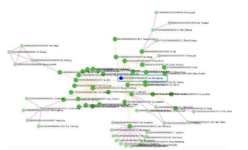Select the Li Mingan node circle
The image size is (248, 150).
point(108,92)
